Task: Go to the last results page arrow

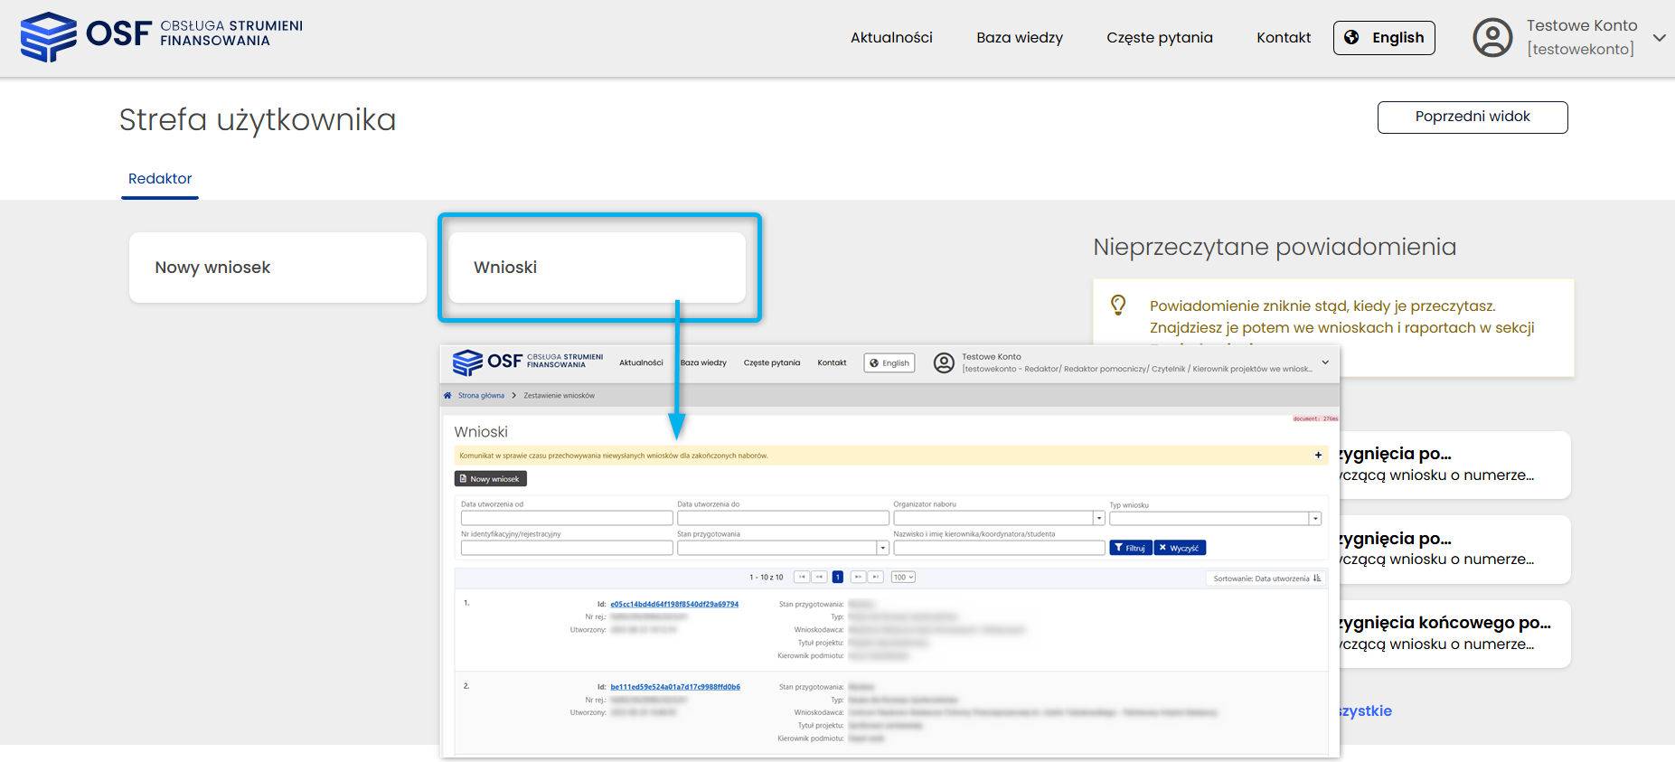Action: click(875, 577)
